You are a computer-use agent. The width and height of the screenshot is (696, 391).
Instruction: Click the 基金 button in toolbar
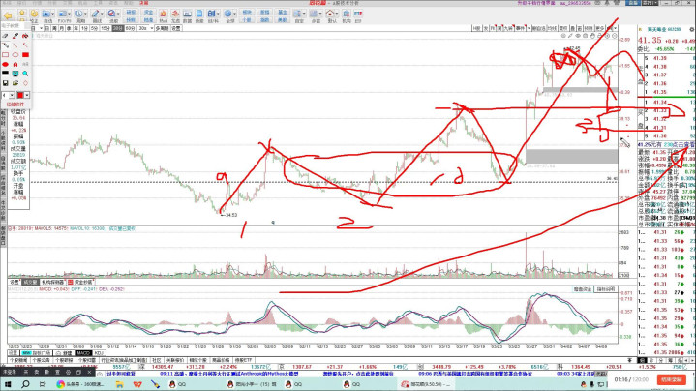pyautogui.click(x=283, y=12)
